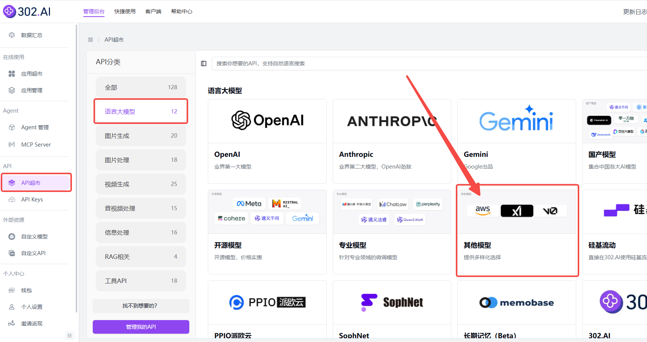Click the API search input field
The image size is (647, 342).
coord(429,63)
